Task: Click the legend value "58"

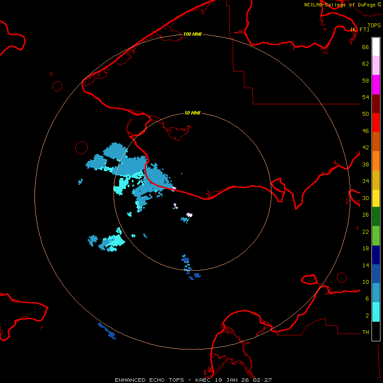Action: pos(366,80)
